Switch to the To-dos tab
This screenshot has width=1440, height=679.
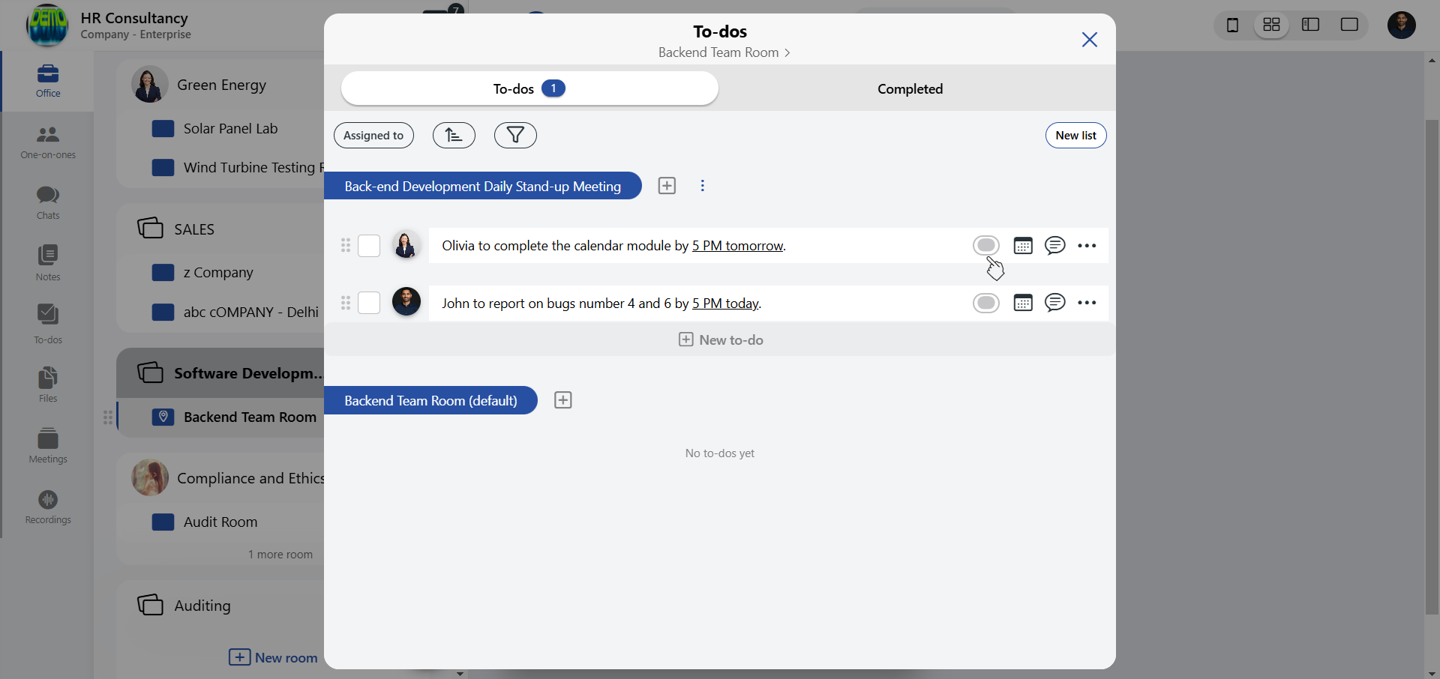tap(529, 88)
